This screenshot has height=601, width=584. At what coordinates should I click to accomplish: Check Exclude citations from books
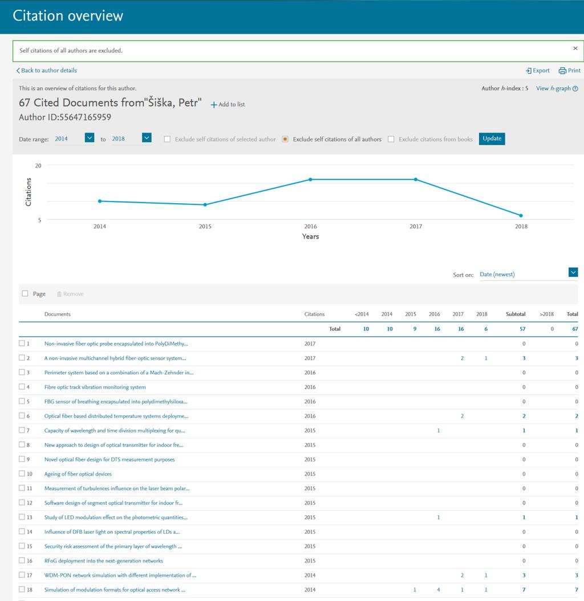[x=391, y=139]
